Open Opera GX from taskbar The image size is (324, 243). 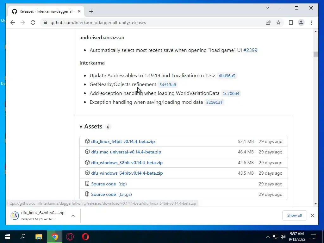[x=70, y=237]
